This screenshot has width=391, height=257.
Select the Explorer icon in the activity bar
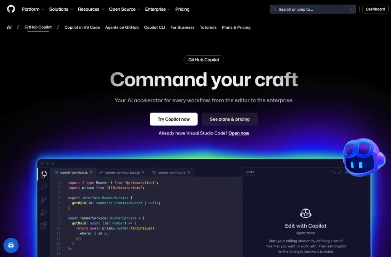pos(44,174)
